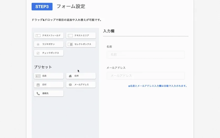
Task: Choose the 日付 preset with calendar icon
Action: [x=49, y=85]
